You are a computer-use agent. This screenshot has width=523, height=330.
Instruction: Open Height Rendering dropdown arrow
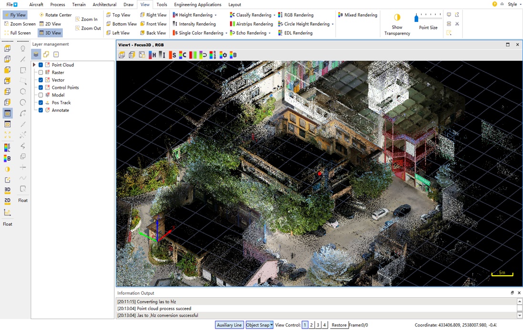(215, 15)
